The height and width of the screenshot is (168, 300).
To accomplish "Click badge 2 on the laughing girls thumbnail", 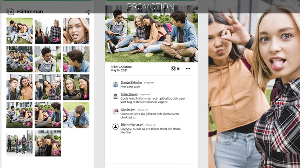I will click(55, 152).
